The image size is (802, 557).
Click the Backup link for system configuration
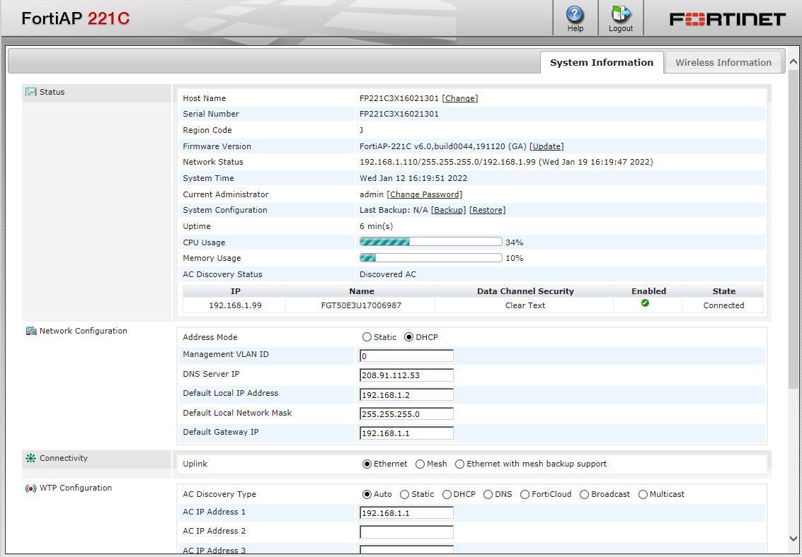pos(447,210)
